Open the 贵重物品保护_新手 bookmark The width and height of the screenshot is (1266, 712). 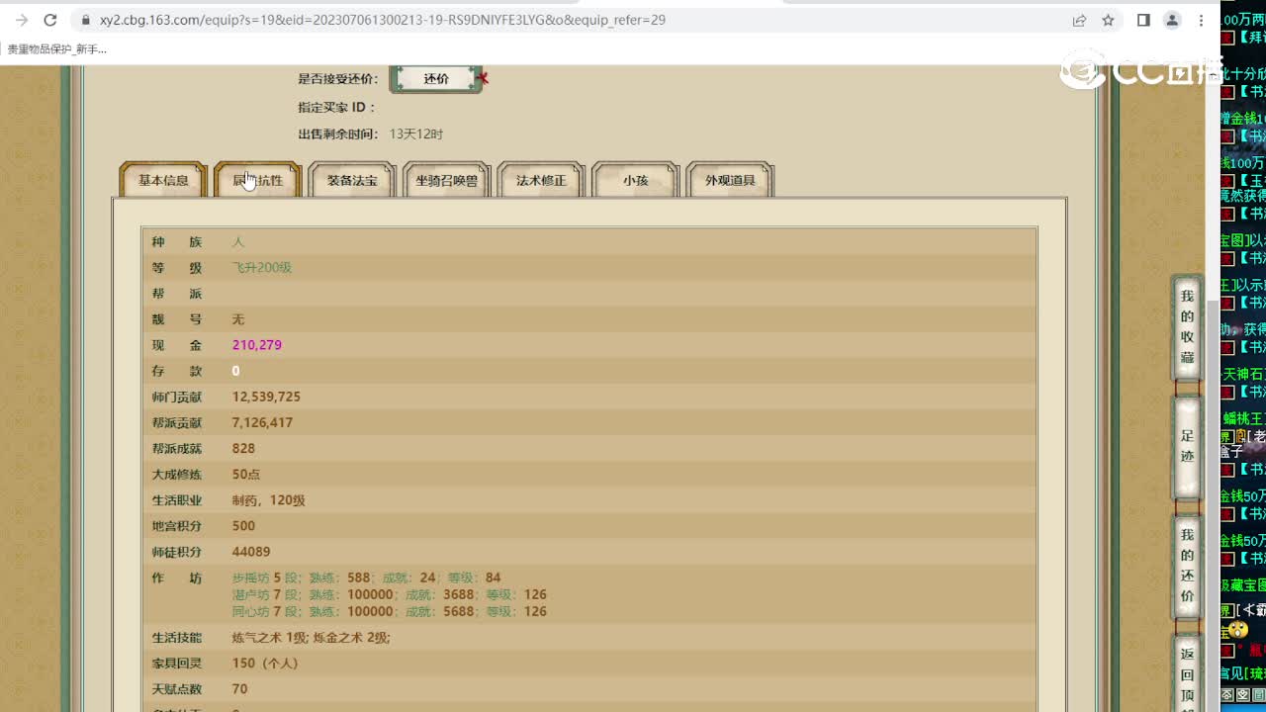(56, 48)
